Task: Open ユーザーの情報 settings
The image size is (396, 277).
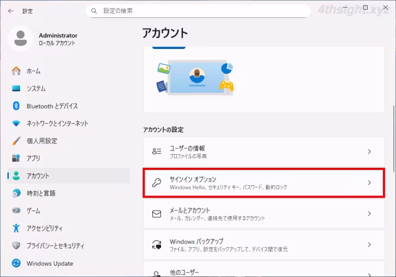Action: [x=264, y=152]
